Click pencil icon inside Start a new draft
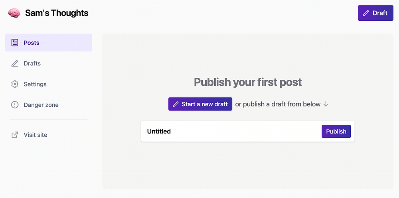The image size is (399, 198). 176,104
